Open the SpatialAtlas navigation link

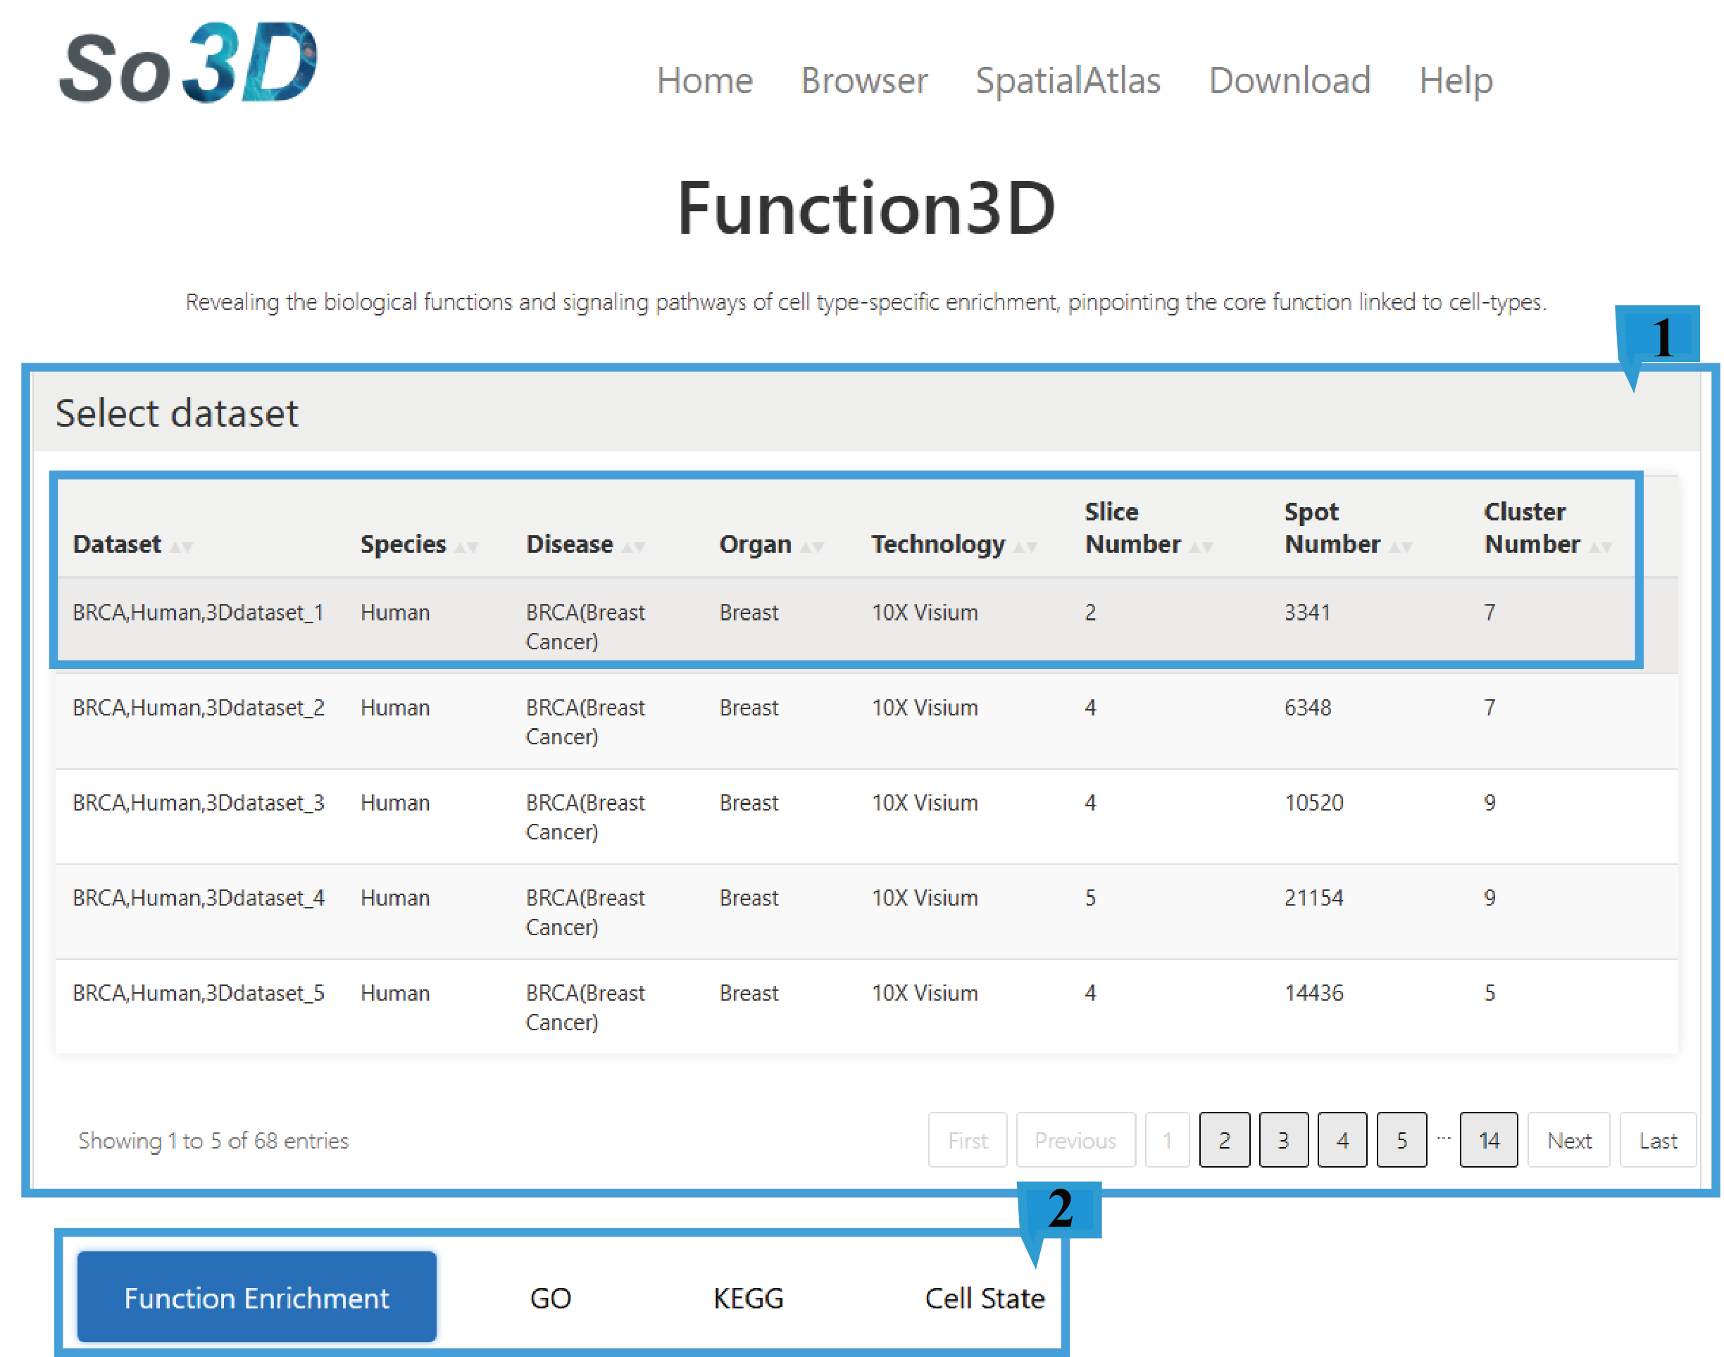1067,80
